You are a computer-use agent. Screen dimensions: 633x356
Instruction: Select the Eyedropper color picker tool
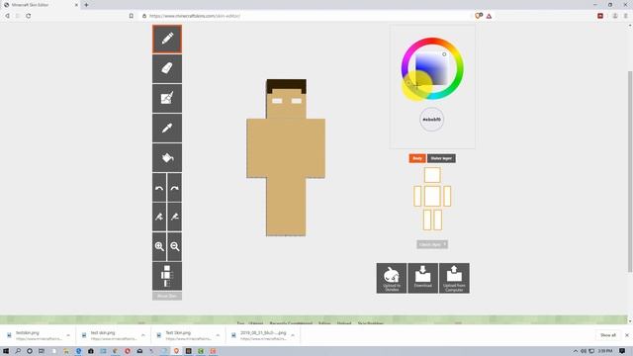167,128
